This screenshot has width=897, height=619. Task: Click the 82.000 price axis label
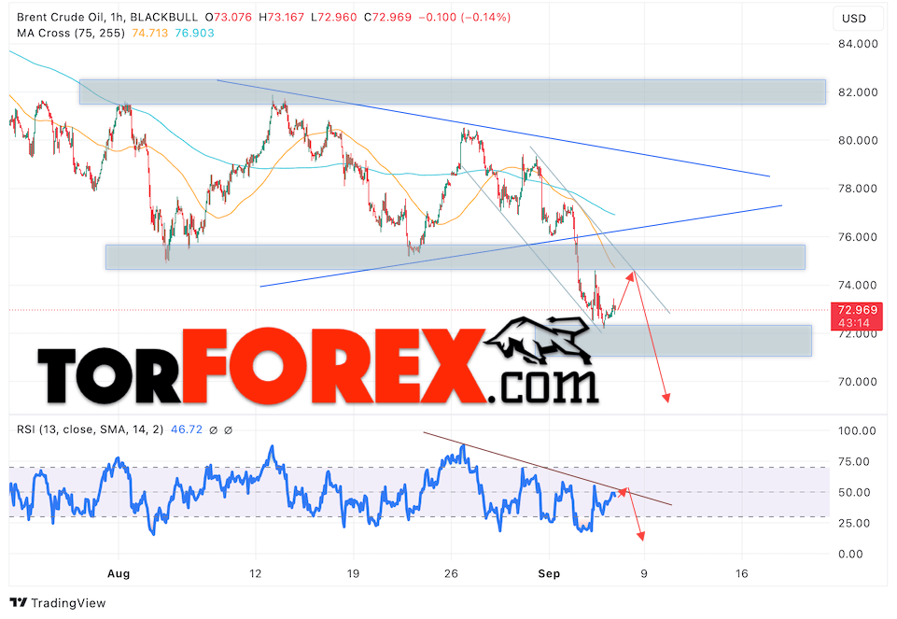tap(858, 92)
